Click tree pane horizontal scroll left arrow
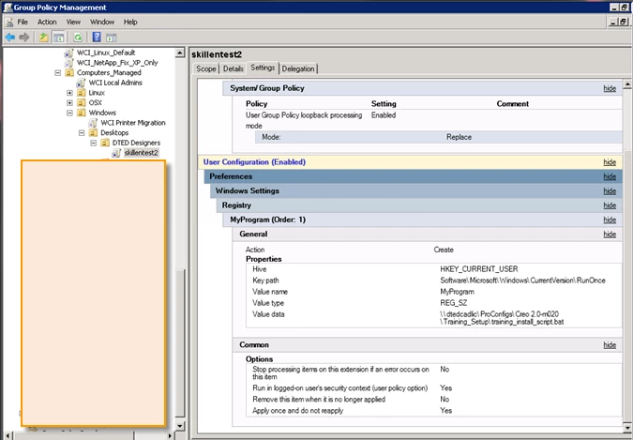Screen dimensions: 633x440 click(x=8, y=435)
